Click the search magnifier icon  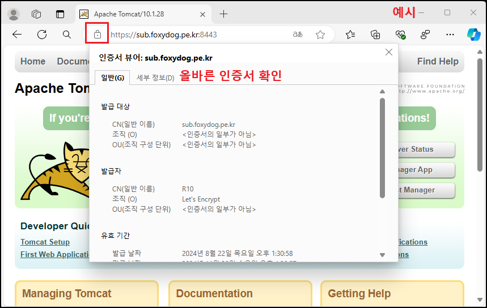click(66, 35)
